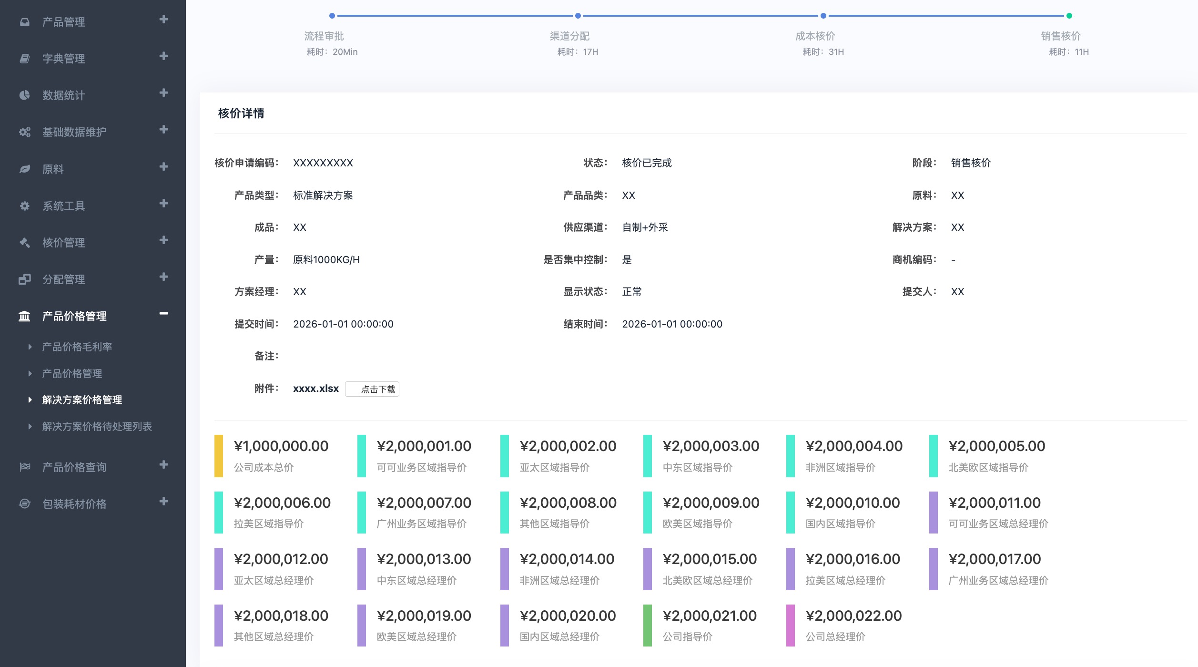Image resolution: width=1198 pixels, height=667 pixels.
Task: Click the yellow bar beside 公司成本总价
Action: coord(219,456)
